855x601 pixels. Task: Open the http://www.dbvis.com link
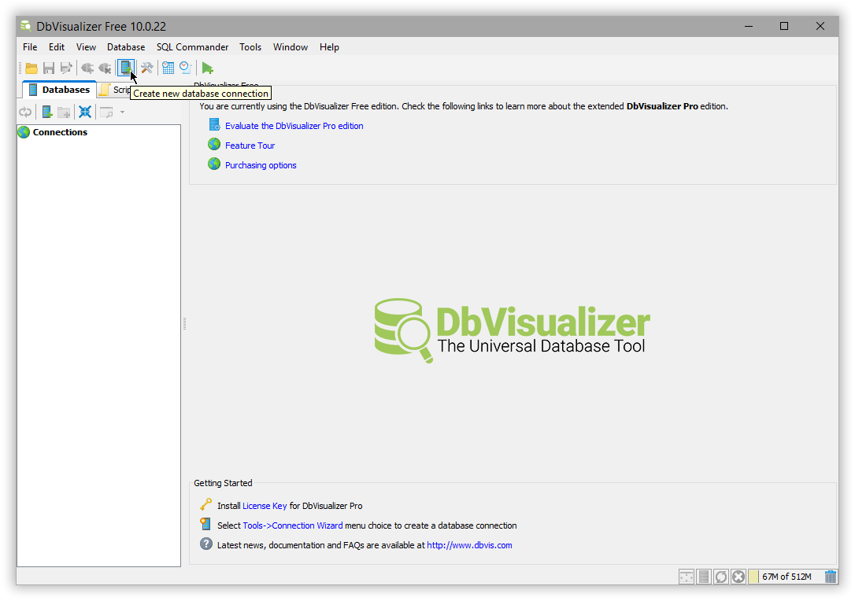pos(469,545)
